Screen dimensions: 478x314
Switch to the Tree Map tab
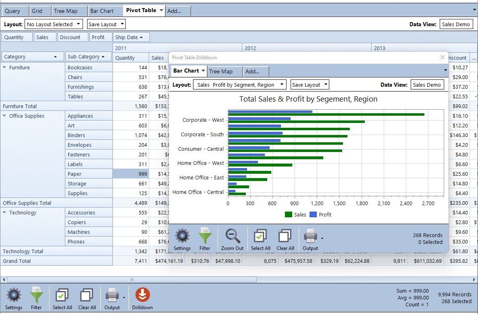point(65,11)
